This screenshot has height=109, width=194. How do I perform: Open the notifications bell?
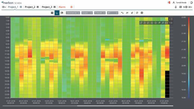pos(176,7)
